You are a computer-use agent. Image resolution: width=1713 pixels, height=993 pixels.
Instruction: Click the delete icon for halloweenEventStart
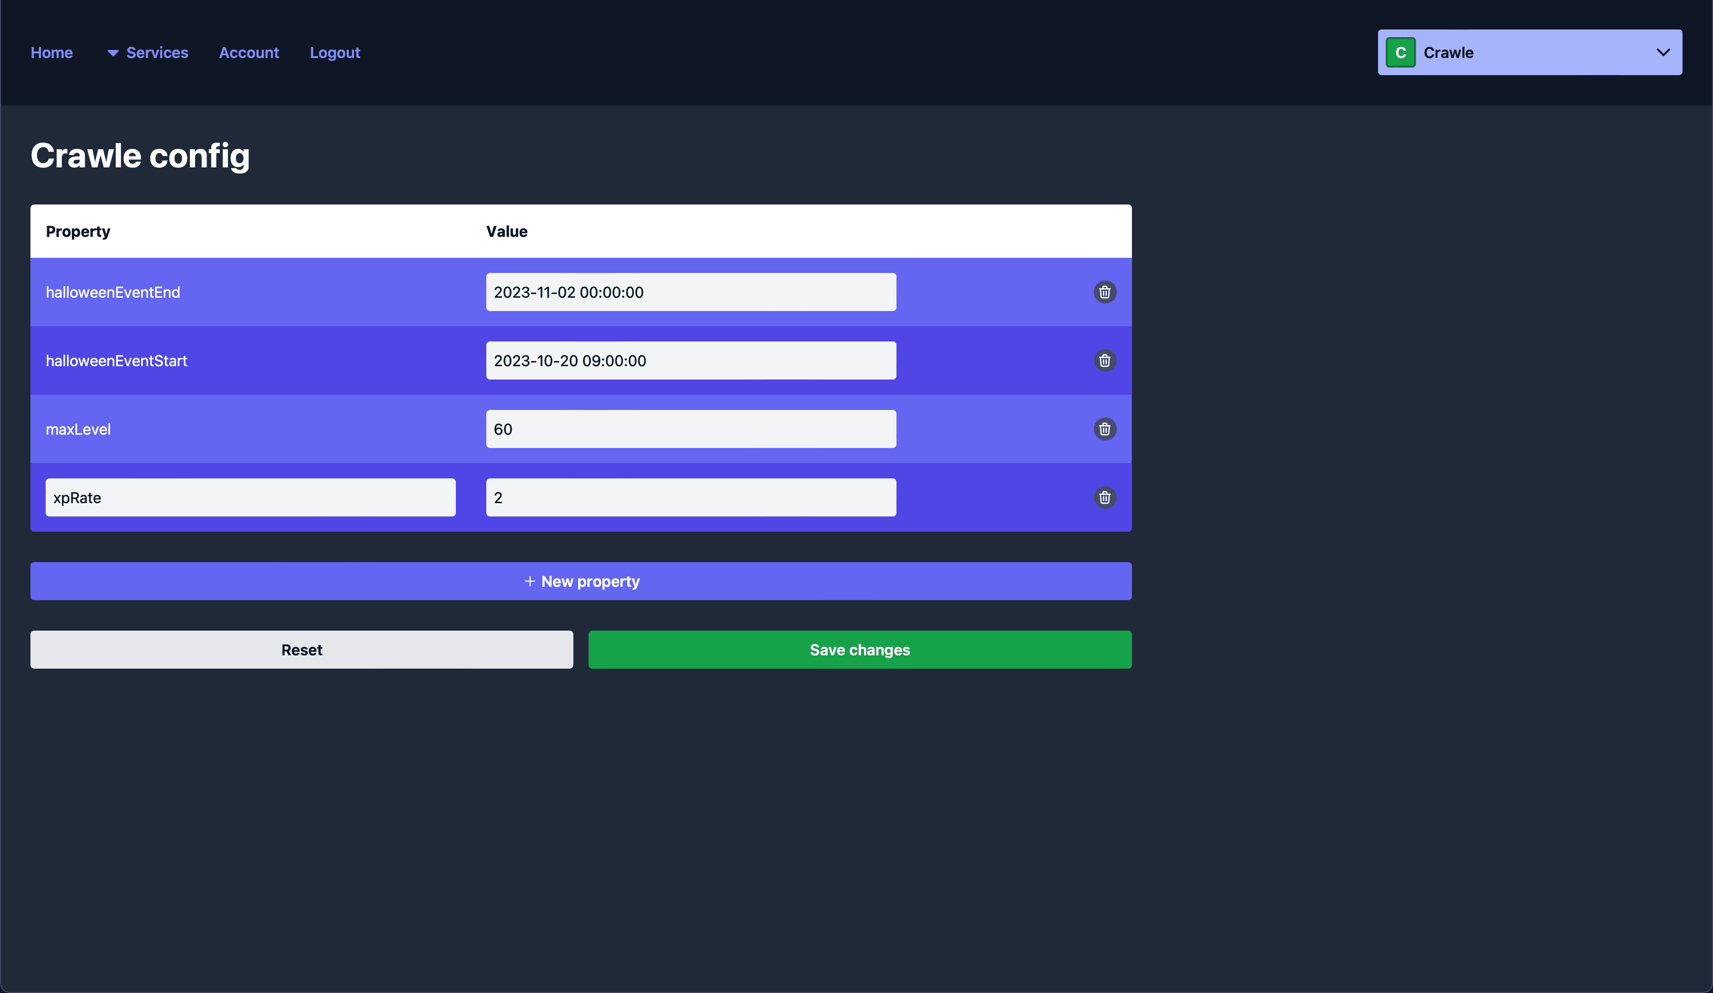coord(1103,360)
